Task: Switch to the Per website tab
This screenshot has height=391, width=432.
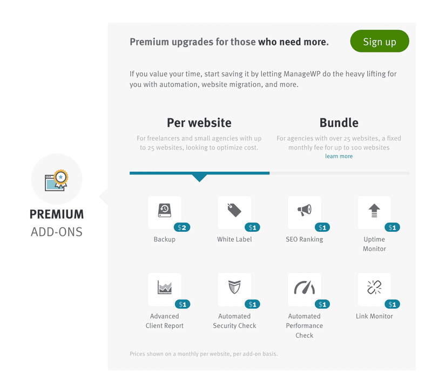Action: [199, 123]
